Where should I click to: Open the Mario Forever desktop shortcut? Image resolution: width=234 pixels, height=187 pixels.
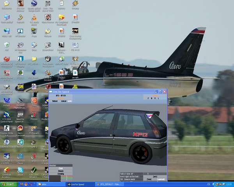point(48,19)
